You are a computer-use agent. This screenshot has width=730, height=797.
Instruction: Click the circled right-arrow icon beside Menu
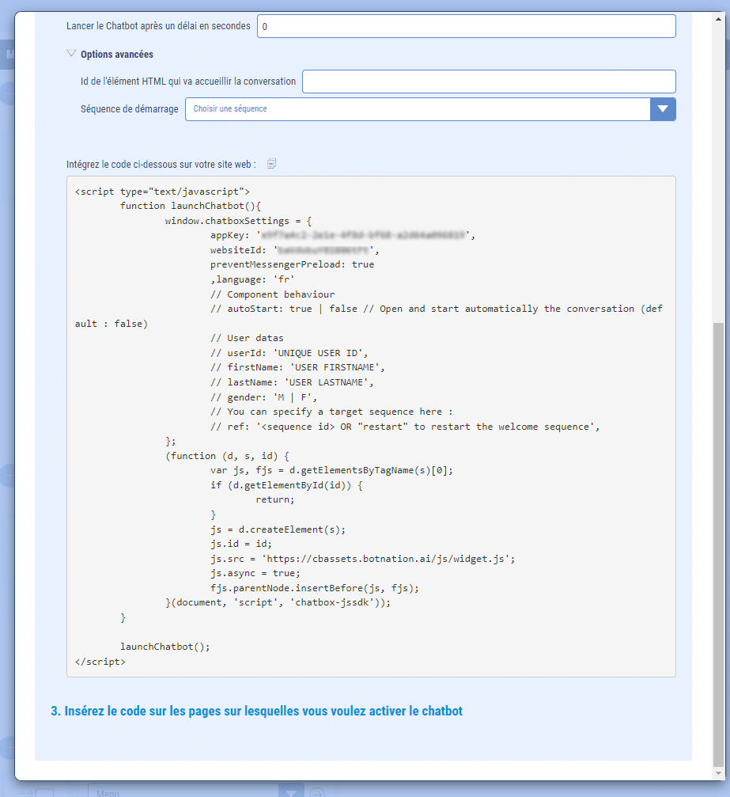[x=317, y=791]
